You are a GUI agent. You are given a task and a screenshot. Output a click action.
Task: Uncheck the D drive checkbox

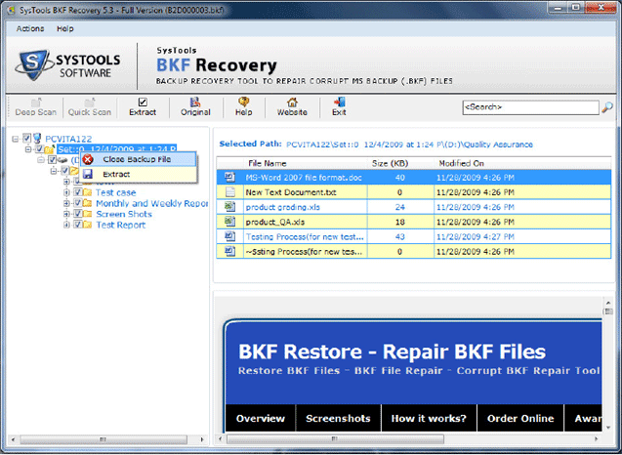[52, 160]
